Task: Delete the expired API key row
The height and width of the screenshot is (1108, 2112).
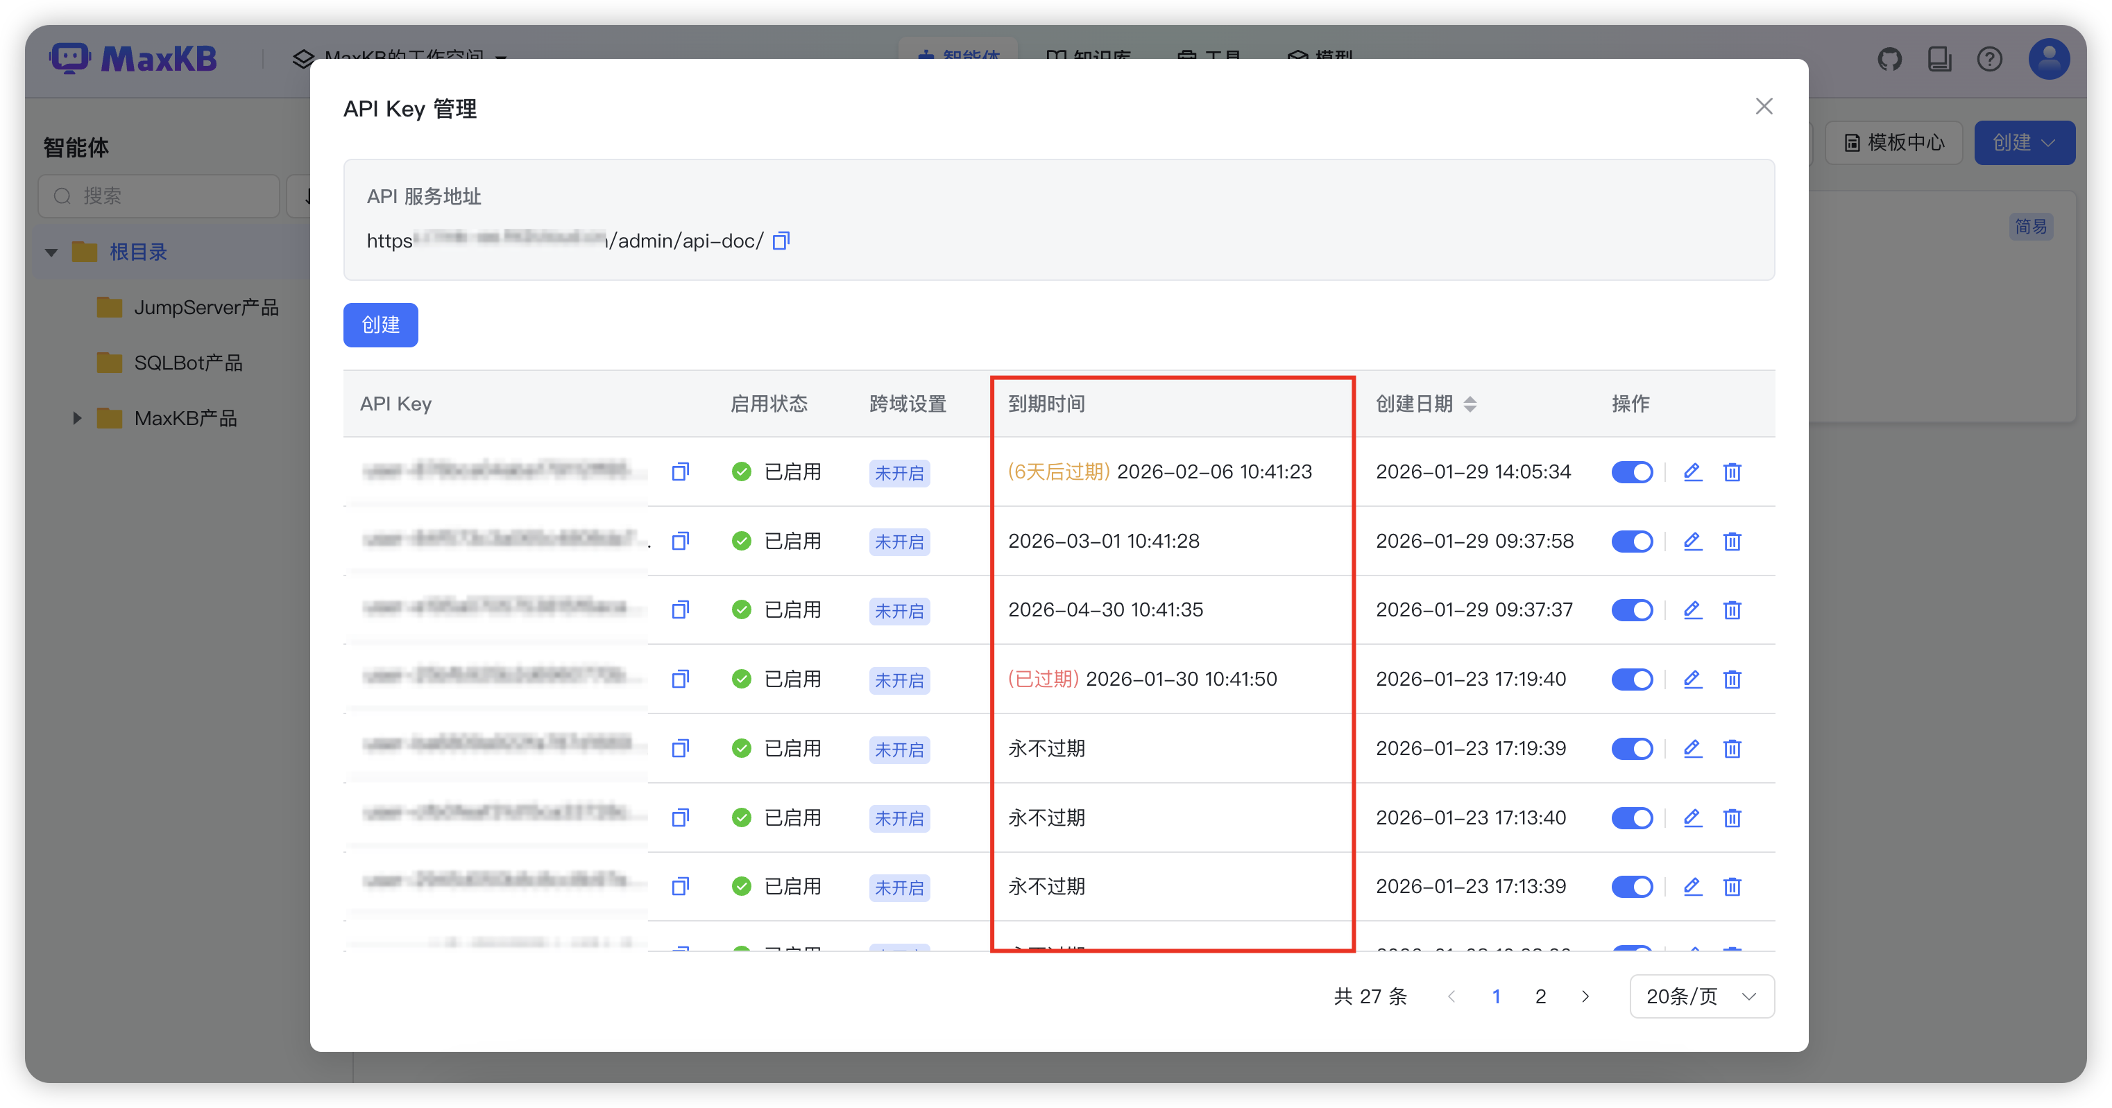Action: coord(1732,679)
